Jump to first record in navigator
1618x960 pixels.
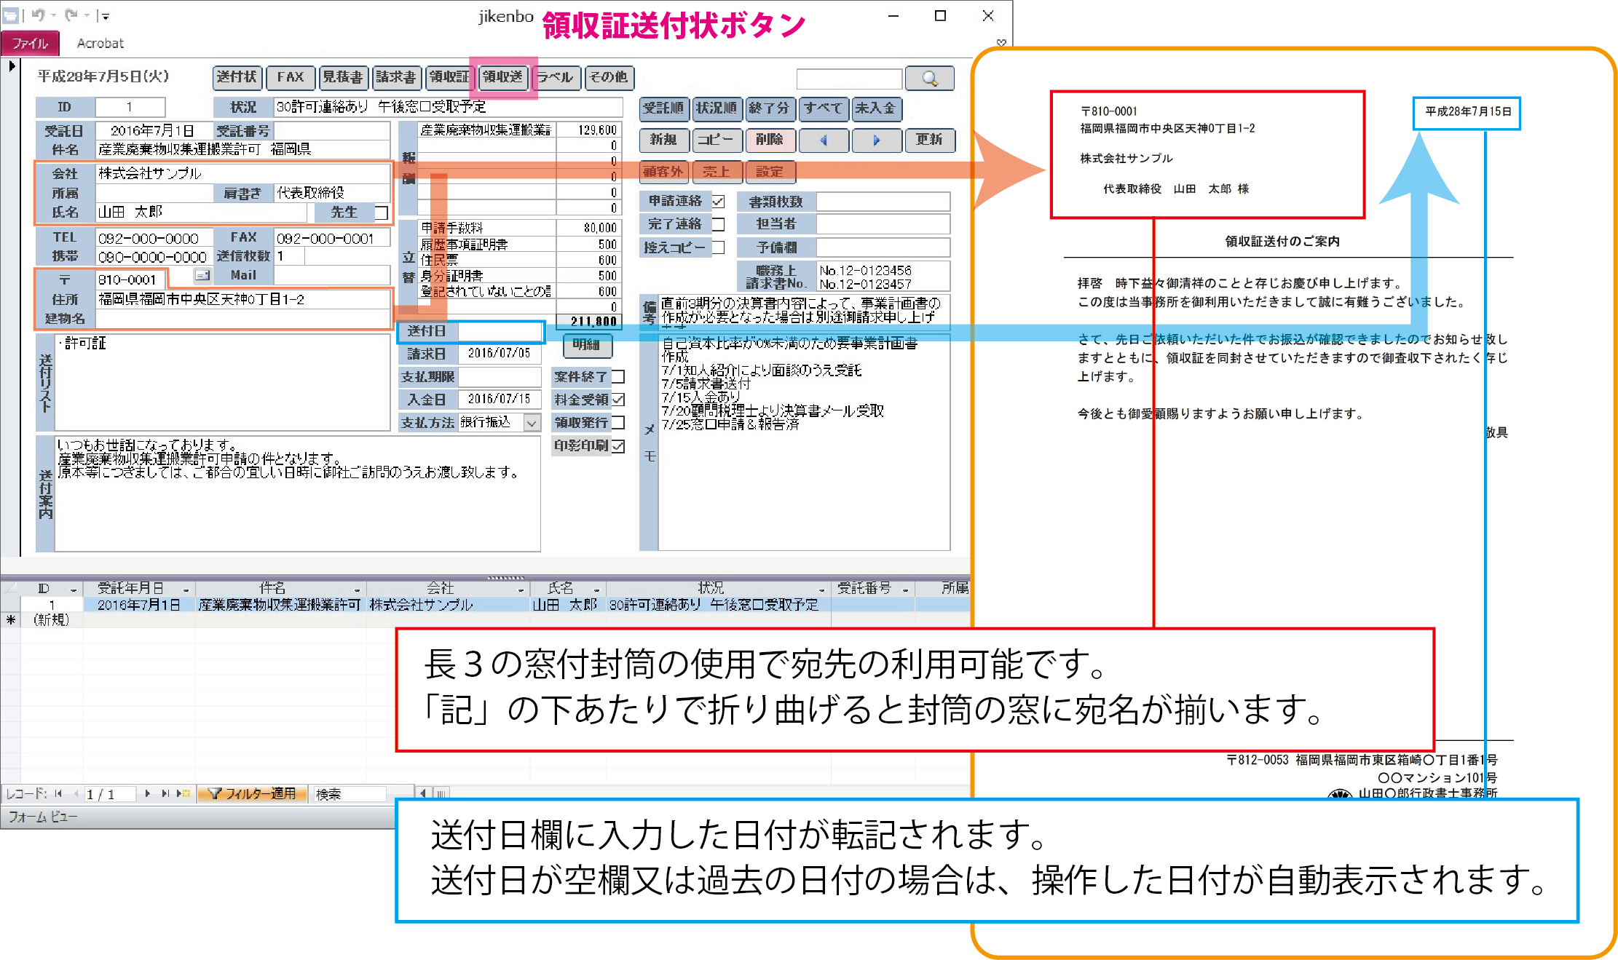58,793
